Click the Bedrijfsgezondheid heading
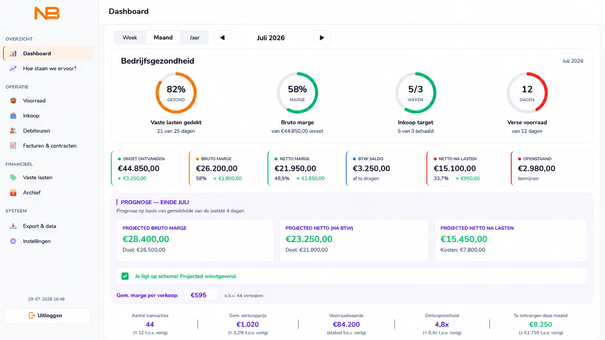This screenshot has height=340, width=605. pos(158,61)
